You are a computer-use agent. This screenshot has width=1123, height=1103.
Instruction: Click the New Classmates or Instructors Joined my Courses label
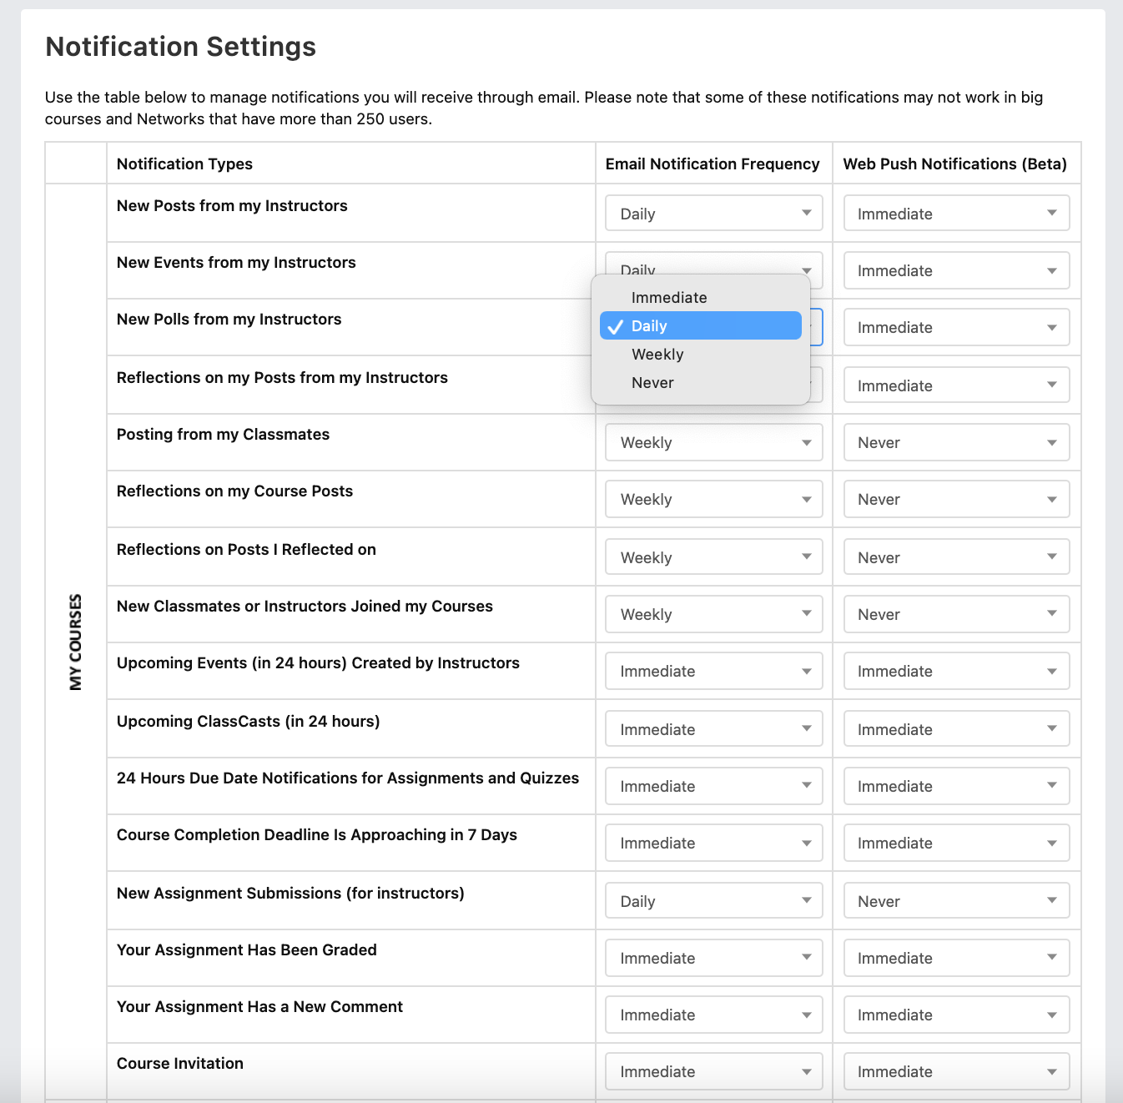point(305,607)
